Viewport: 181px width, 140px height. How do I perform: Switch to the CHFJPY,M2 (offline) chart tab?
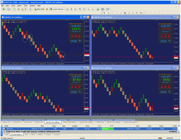pos(70,122)
